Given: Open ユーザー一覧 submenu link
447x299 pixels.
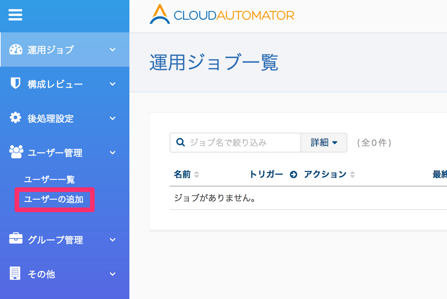Looking at the screenshot, I should (x=50, y=180).
